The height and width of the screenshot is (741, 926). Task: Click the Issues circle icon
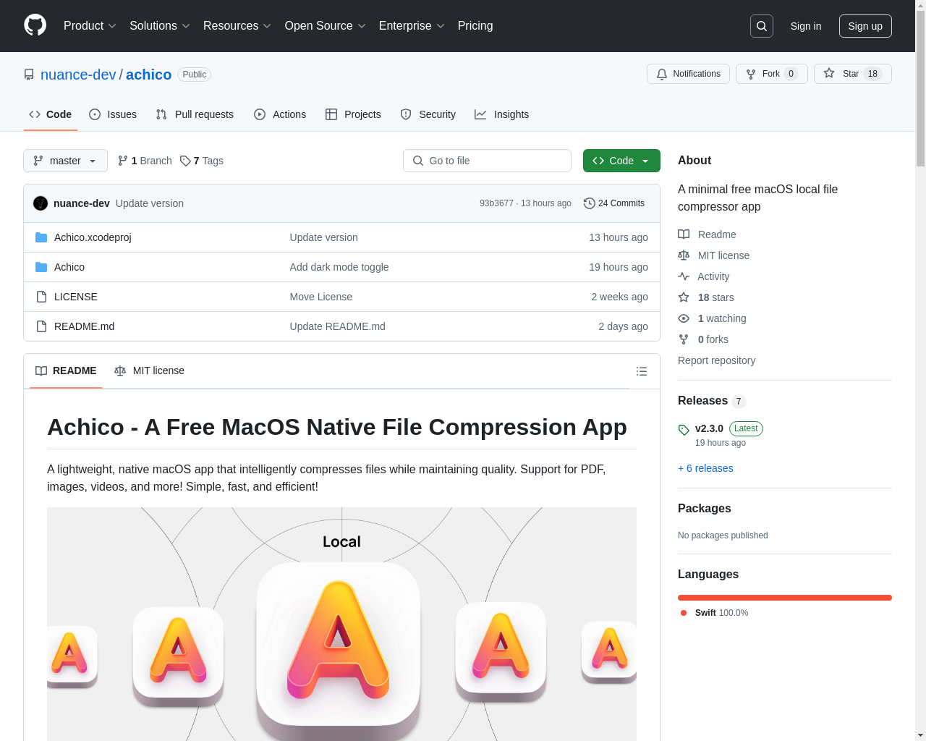95,114
